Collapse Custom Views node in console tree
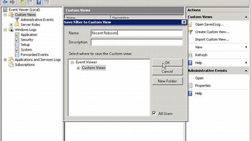The image size is (251, 141). tap(5, 15)
